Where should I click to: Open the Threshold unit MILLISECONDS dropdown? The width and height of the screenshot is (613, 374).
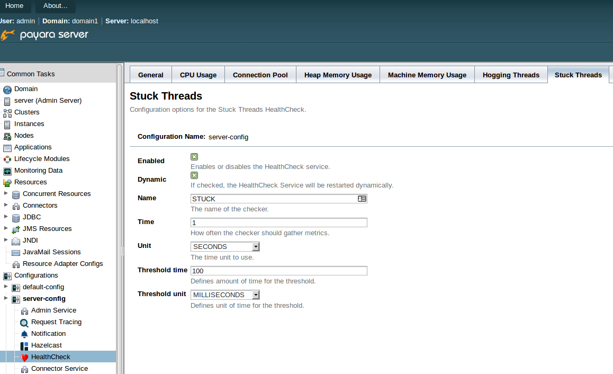pos(225,295)
